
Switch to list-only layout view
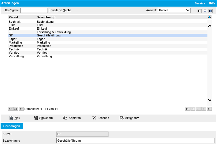point(200,11)
